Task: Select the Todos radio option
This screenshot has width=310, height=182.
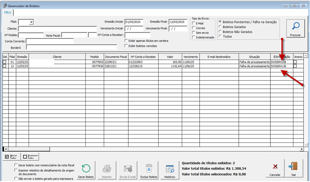Action: pyautogui.click(x=220, y=36)
